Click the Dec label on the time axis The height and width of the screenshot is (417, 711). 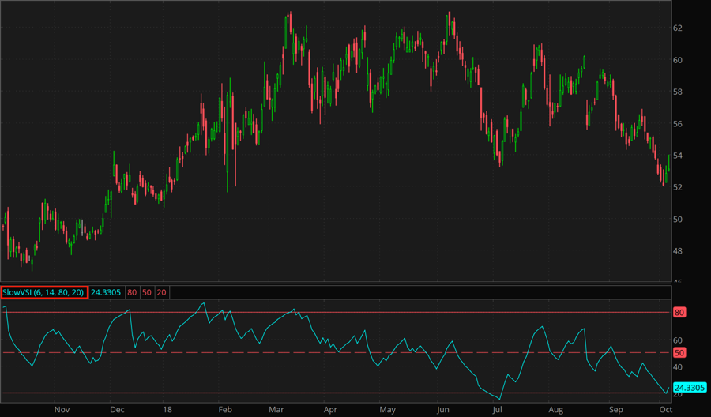[117, 410]
